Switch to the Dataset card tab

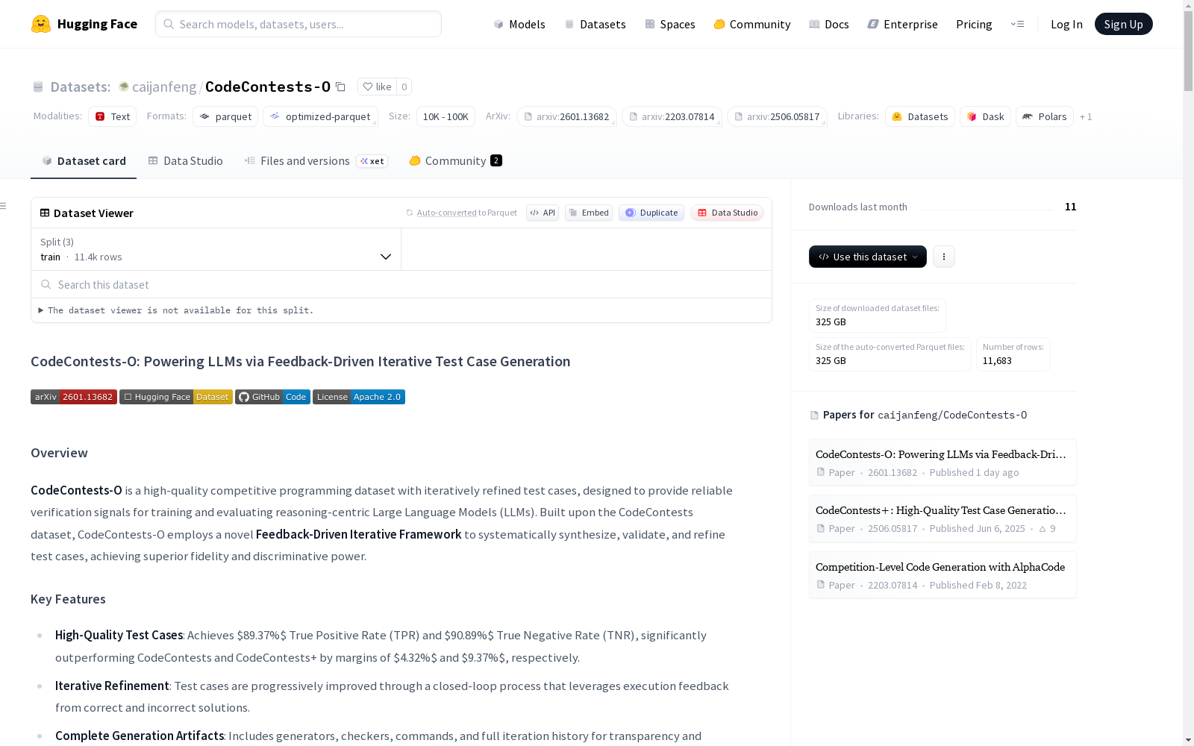[x=84, y=161]
